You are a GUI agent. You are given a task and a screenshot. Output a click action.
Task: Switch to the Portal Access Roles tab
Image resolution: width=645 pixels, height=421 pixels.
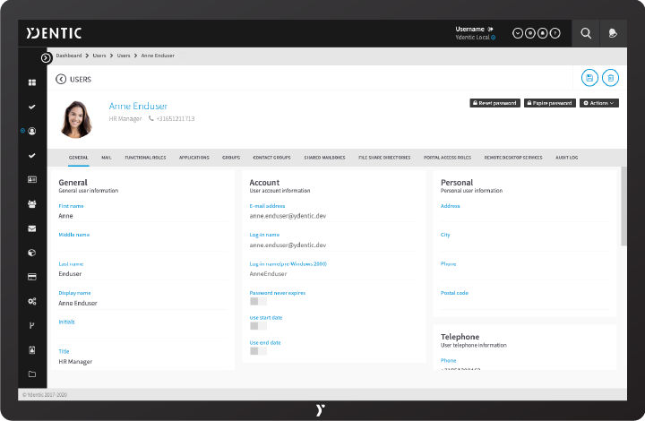coord(447,158)
